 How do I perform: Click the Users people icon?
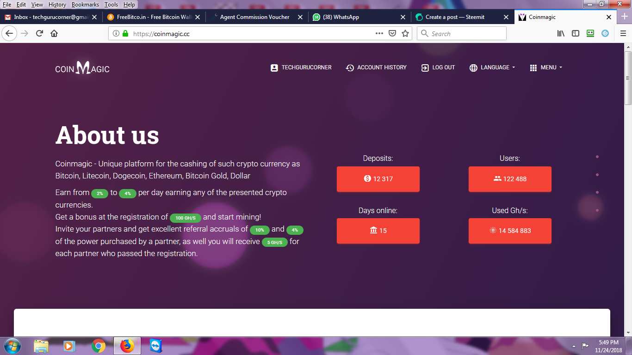tap(497, 178)
